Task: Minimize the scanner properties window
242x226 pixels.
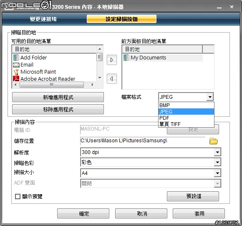Action: click(219, 7)
